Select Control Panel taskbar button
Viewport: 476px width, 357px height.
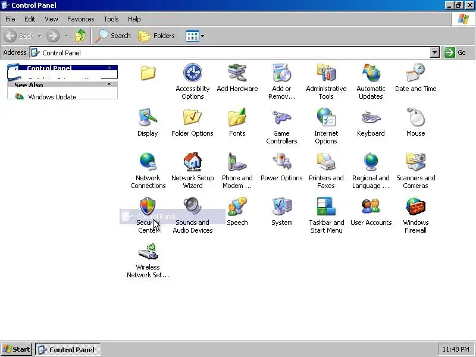68,350
